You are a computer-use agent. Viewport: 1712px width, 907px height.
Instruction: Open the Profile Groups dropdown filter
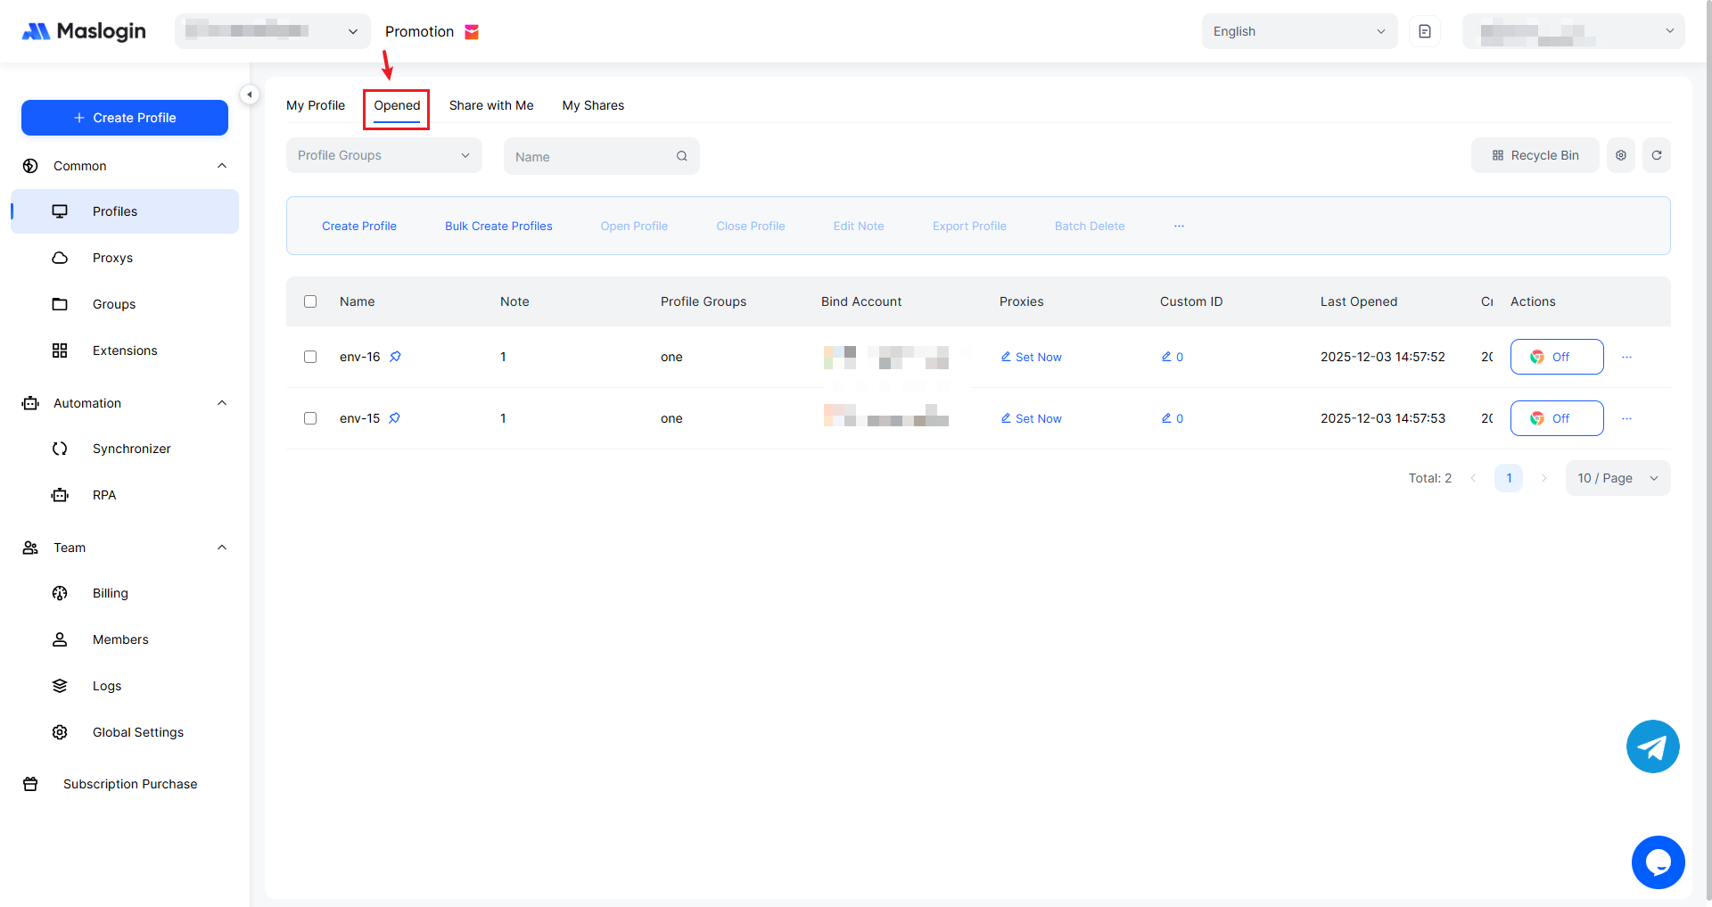[383, 155]
